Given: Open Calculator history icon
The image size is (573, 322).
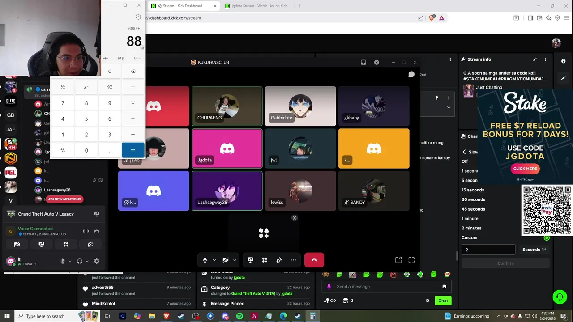Looking at the screenshot, I should (138, 17).
